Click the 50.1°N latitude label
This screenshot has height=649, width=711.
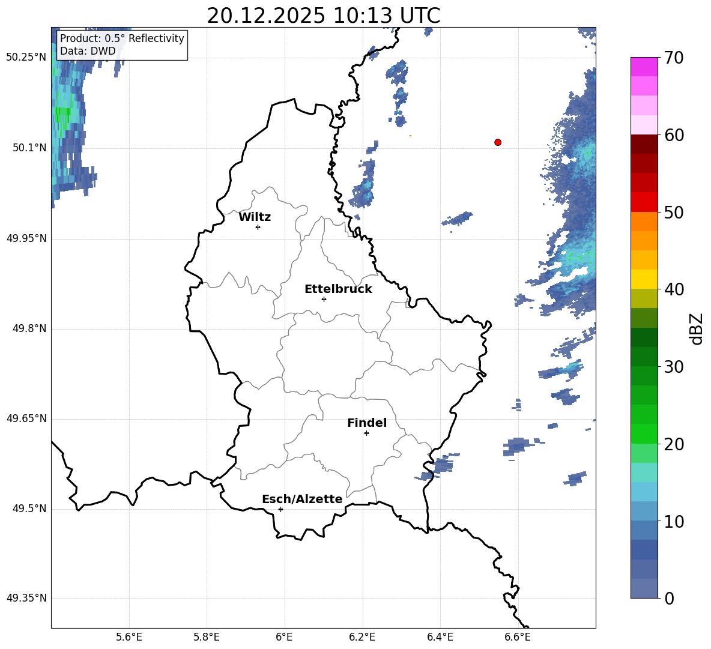(29, 148)
